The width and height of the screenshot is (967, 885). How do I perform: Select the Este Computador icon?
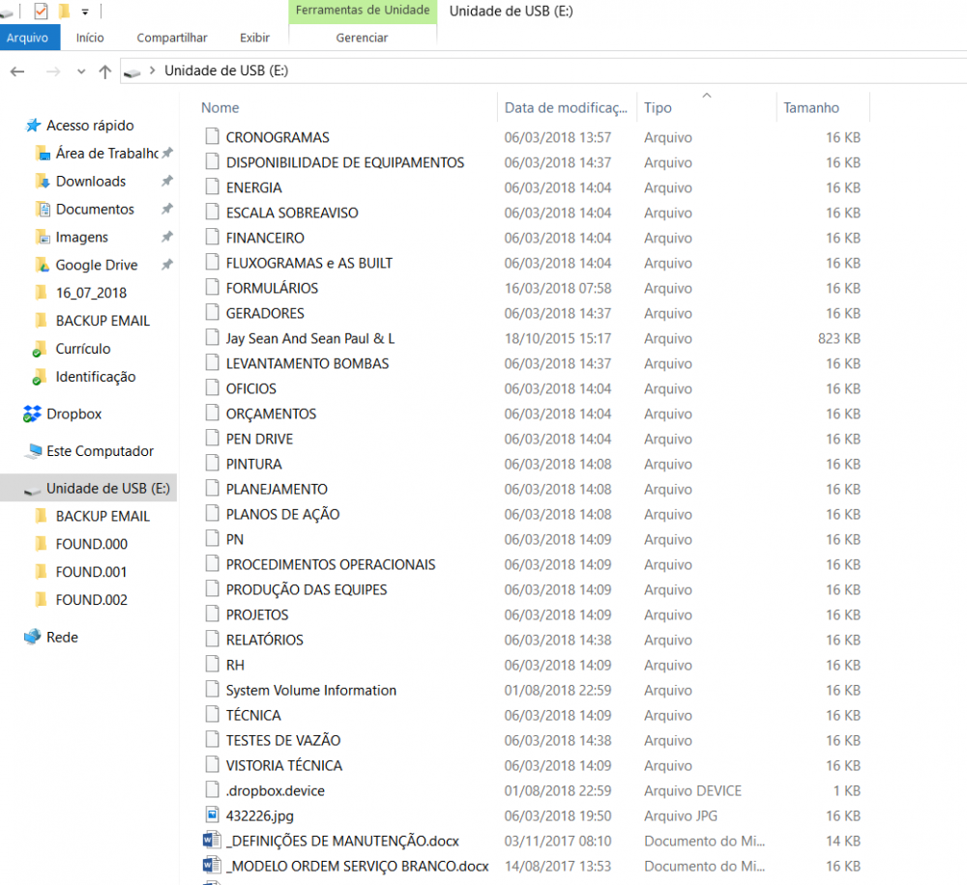pos(33,451)
